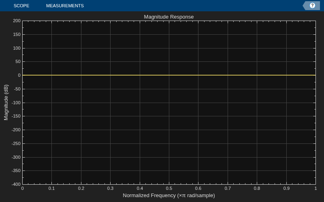The image size is (324, 202).
Task: Click the Magnitude Response plot title
Action: coord(168,17)
